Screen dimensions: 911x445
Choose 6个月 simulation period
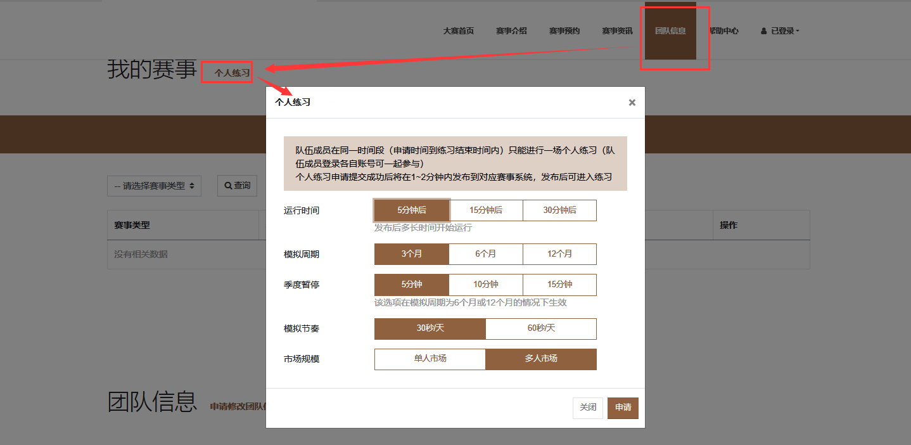tap(485, 254)
